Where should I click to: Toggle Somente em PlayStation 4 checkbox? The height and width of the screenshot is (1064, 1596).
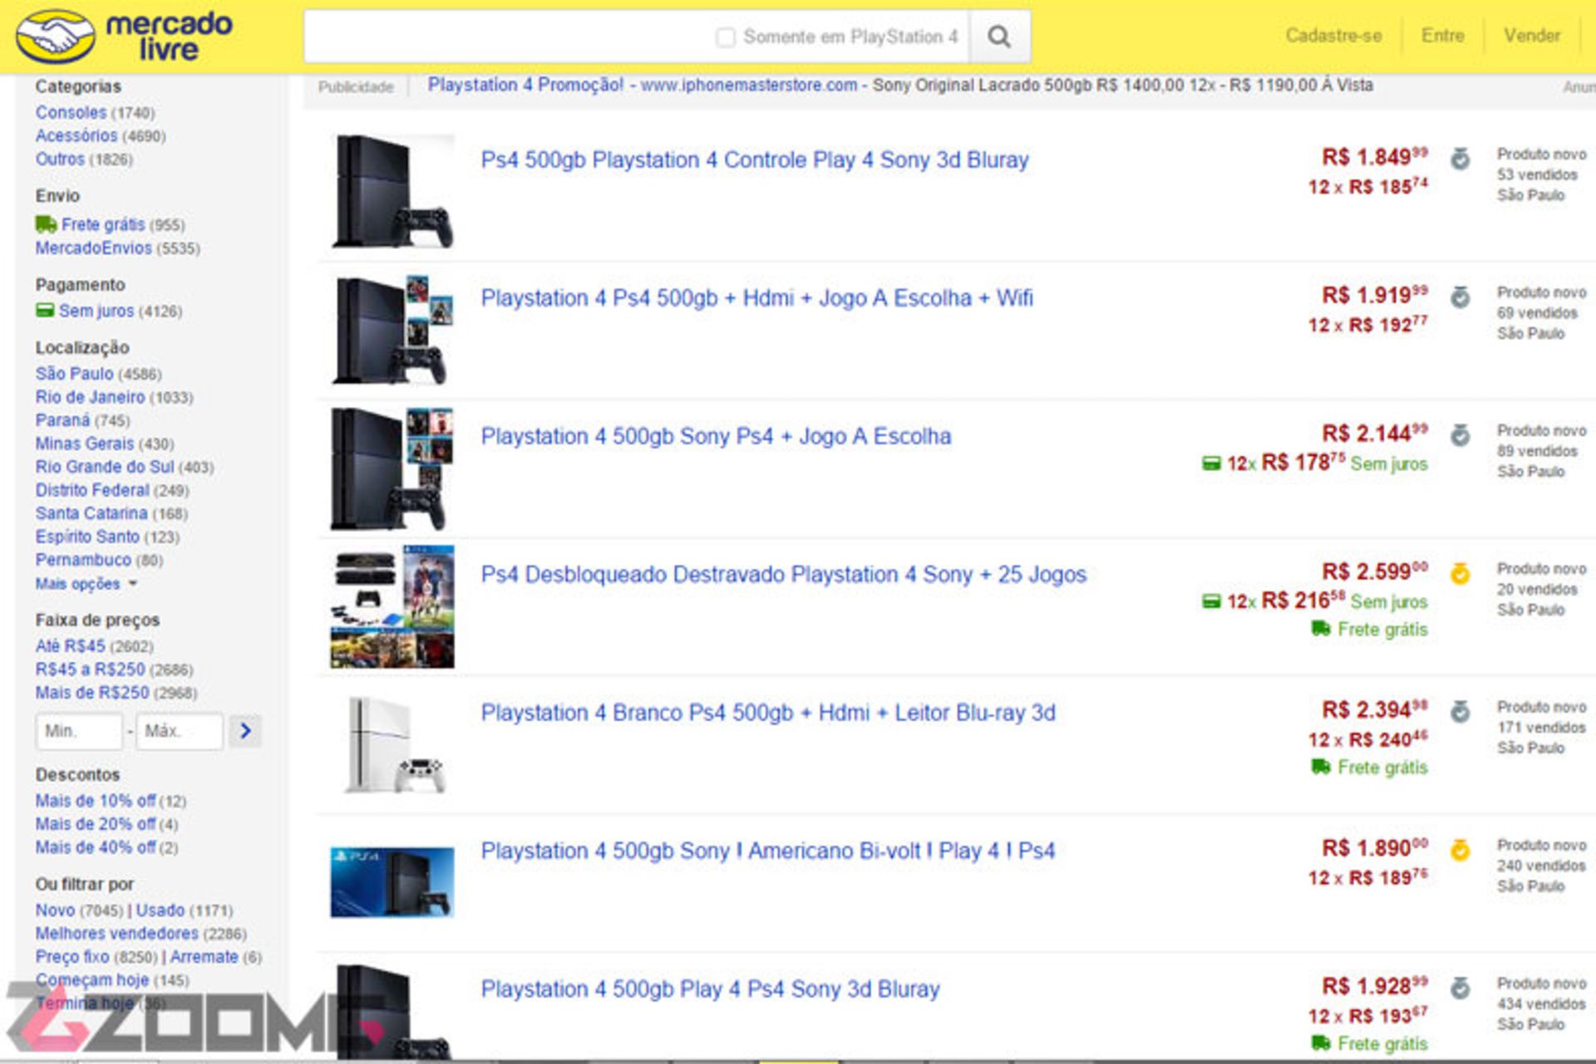726,37
